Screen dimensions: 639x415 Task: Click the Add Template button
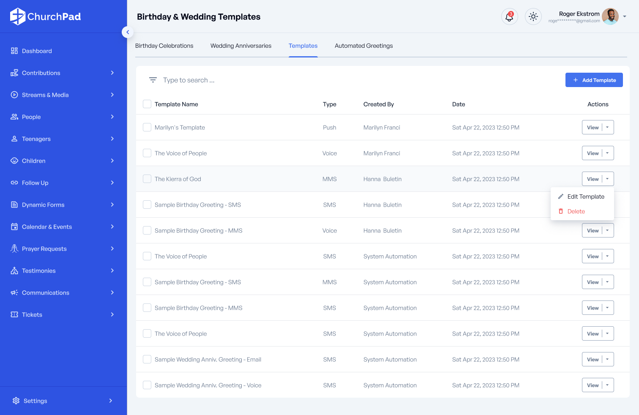click(x=594, y=80)
